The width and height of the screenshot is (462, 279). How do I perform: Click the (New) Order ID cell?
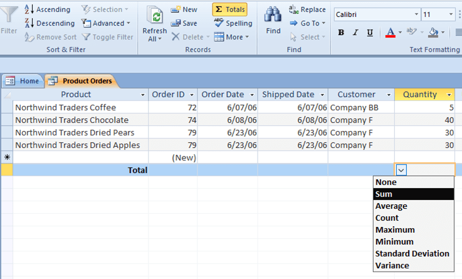coord(173,157)
